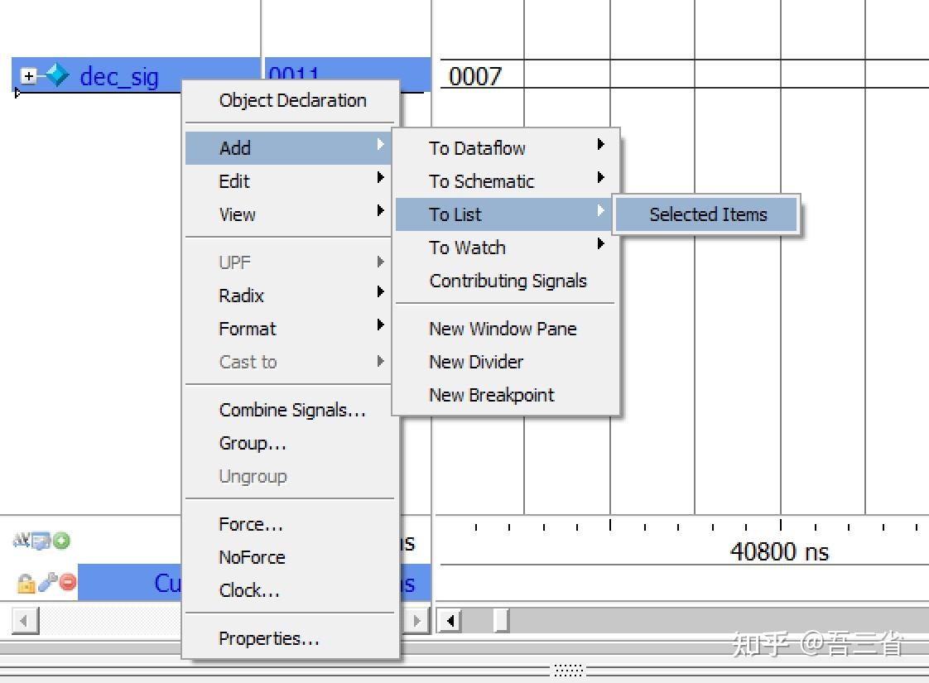The width and height of the screenshot is (929, 683).
Task: Open the To Watch submenu
Action: 505,248
